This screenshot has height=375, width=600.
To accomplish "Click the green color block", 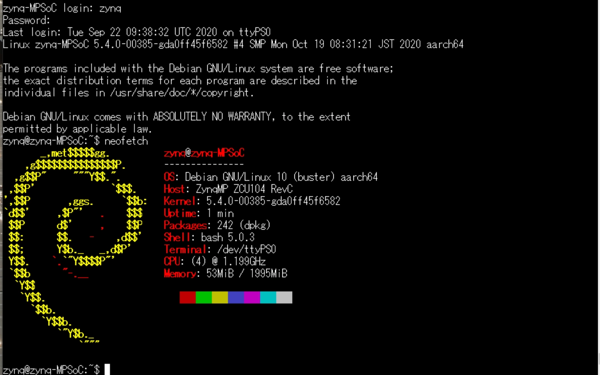I will coord(204,297).
